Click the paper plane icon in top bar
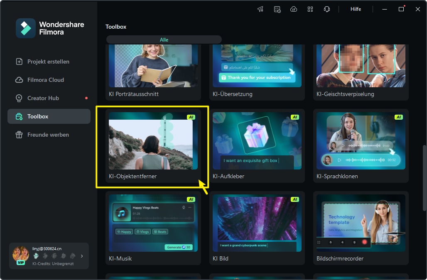Screen dimensions: 427x280 (x=260, y=9)
